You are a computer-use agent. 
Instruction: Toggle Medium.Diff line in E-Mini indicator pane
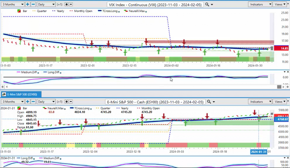[x=49, y=158]
